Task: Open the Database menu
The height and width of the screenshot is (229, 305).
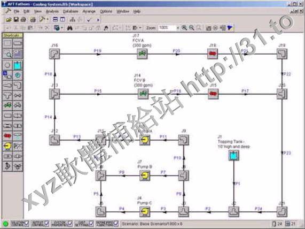Action: coord(70,11)
